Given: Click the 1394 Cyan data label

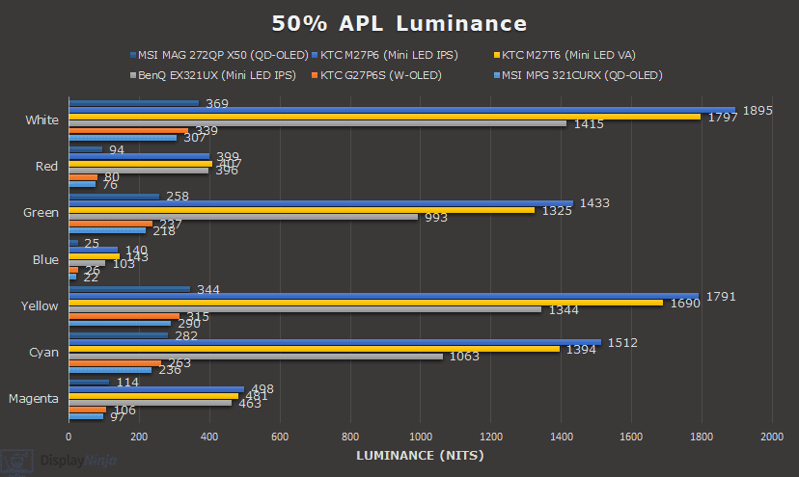Looking at the screenshot, I should click(581, 350).
